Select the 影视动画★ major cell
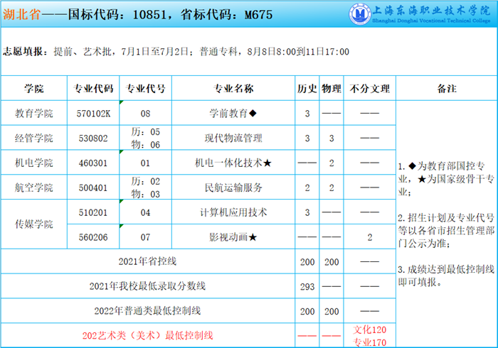The width and height of the screenshot is (498, 348). pos(233,236)
